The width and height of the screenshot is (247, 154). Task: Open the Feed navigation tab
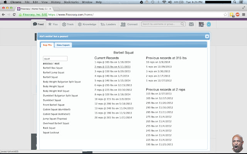[39, 24]
